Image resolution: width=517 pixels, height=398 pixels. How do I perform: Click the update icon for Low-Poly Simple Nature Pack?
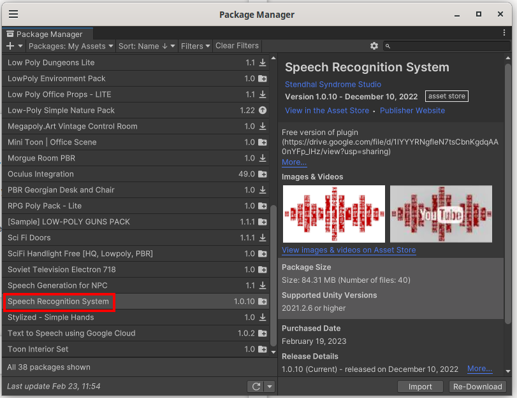[x=262, y=110]
